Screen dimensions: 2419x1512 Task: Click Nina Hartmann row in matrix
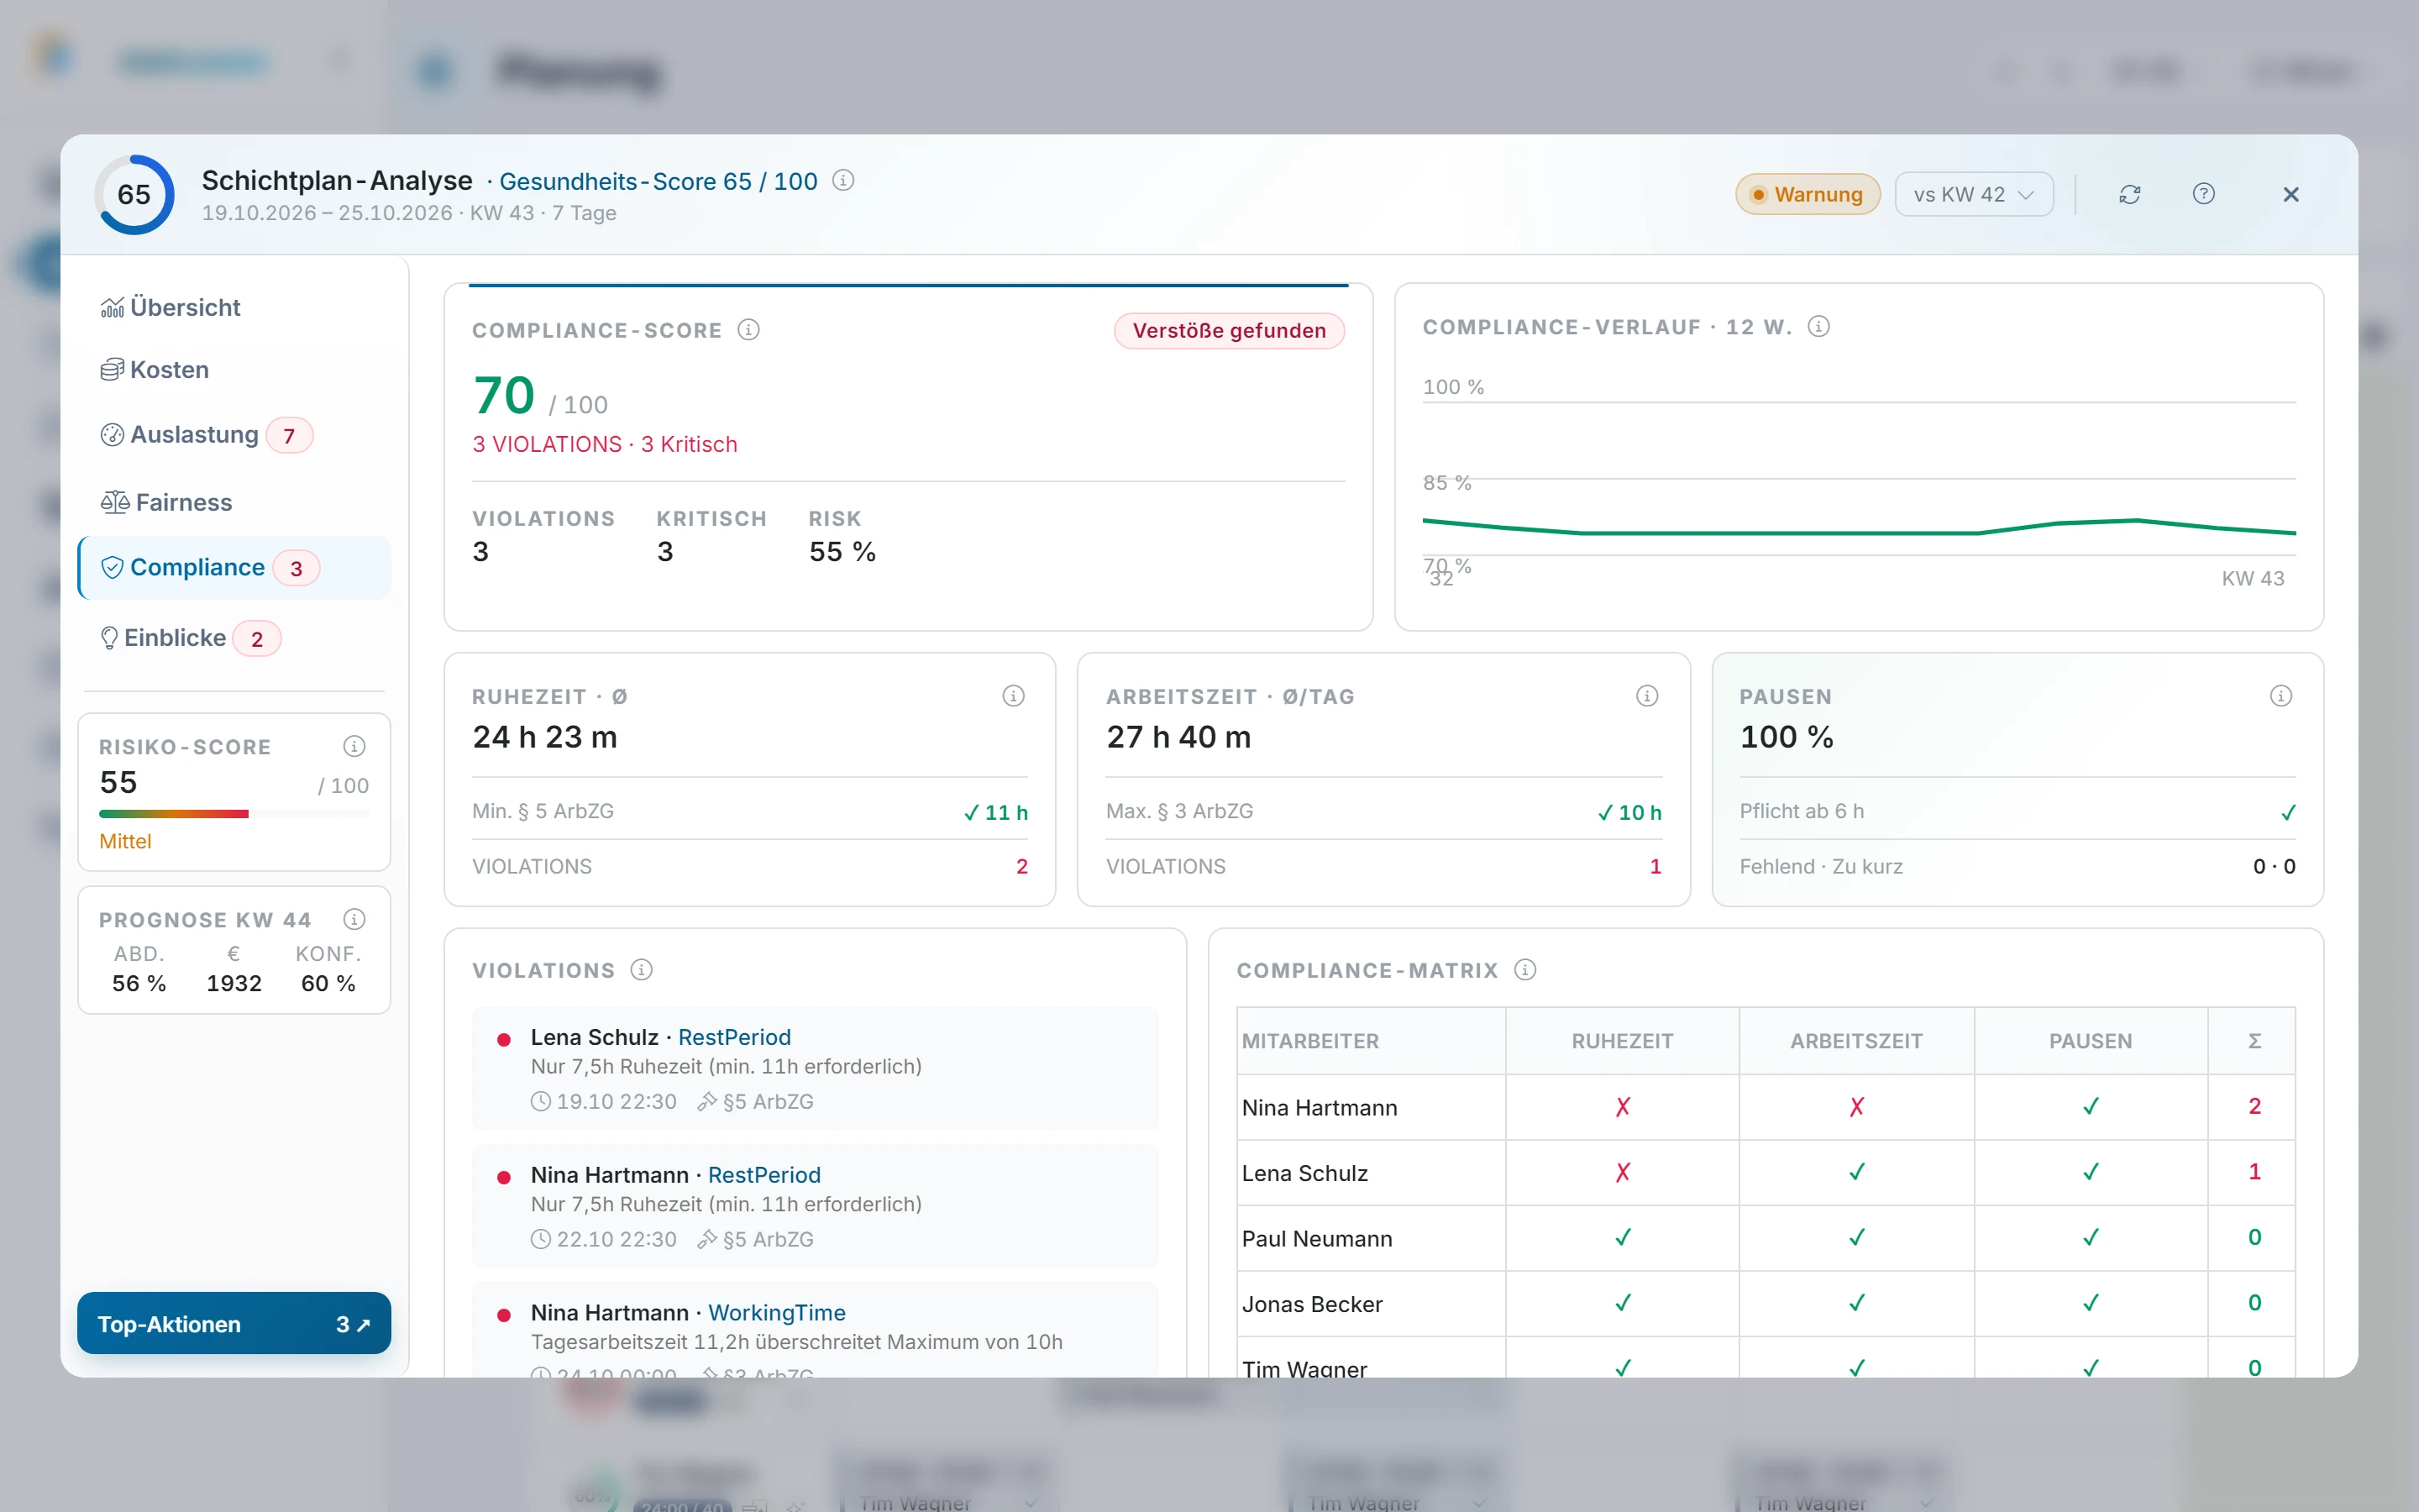[x=1766, y=1107]
